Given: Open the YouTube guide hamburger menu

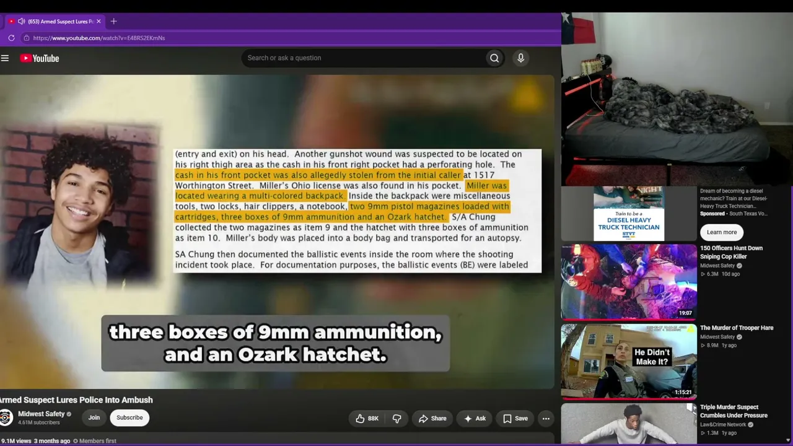Looking at the screenshot, I should [5, 58].
